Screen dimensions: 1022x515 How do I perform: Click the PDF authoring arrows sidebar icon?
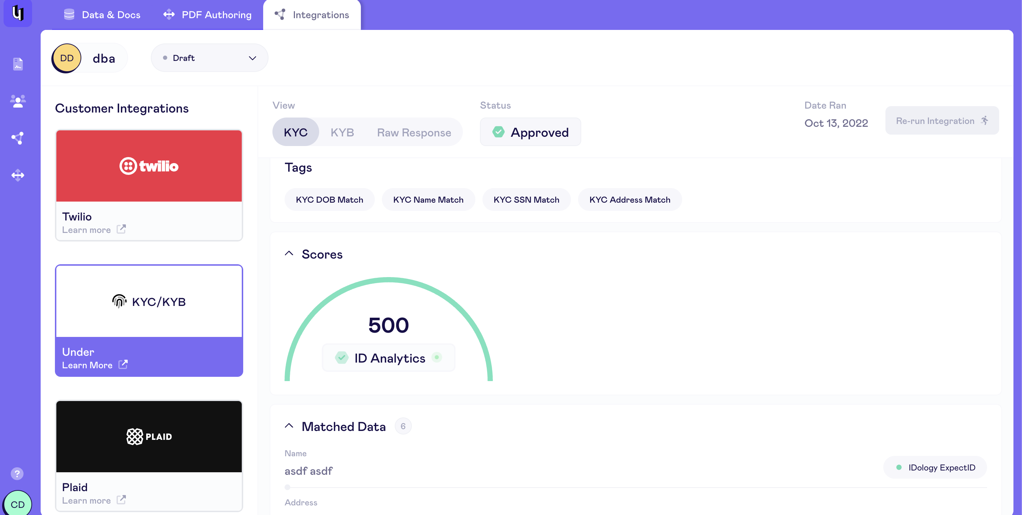coord(18,175)
